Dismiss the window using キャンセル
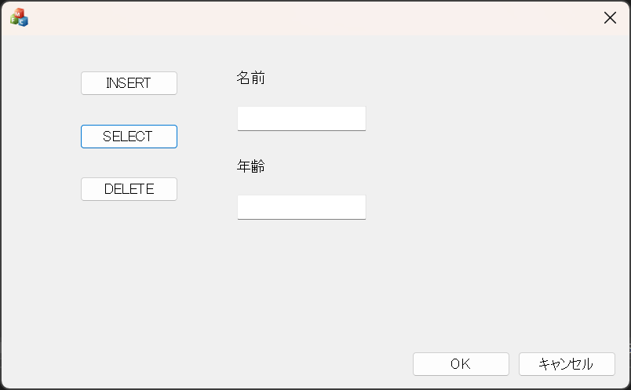Viewport: 631px width, 390px height. coord(566,364)
